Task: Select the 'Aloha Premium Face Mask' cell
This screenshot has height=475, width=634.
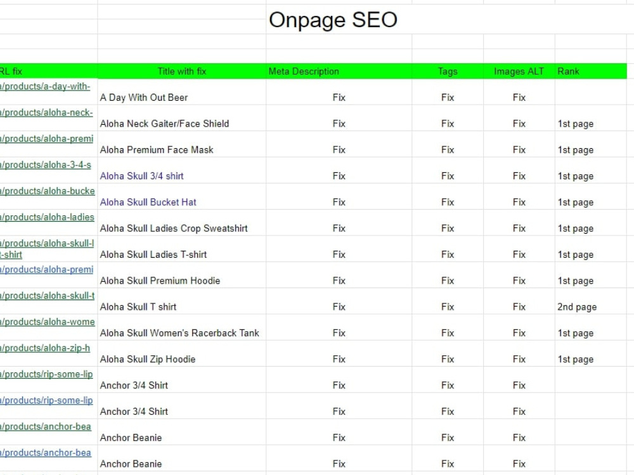Action: 181,144
